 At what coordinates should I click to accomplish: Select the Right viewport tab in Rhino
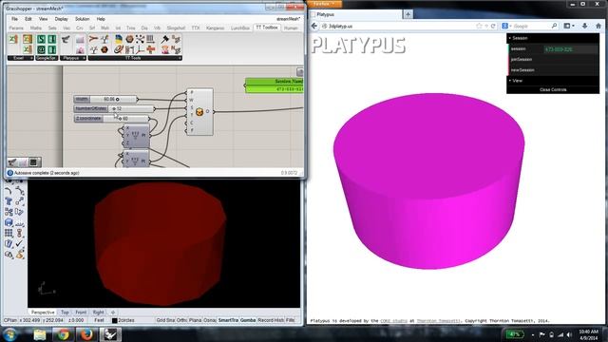tap(98, 313)
